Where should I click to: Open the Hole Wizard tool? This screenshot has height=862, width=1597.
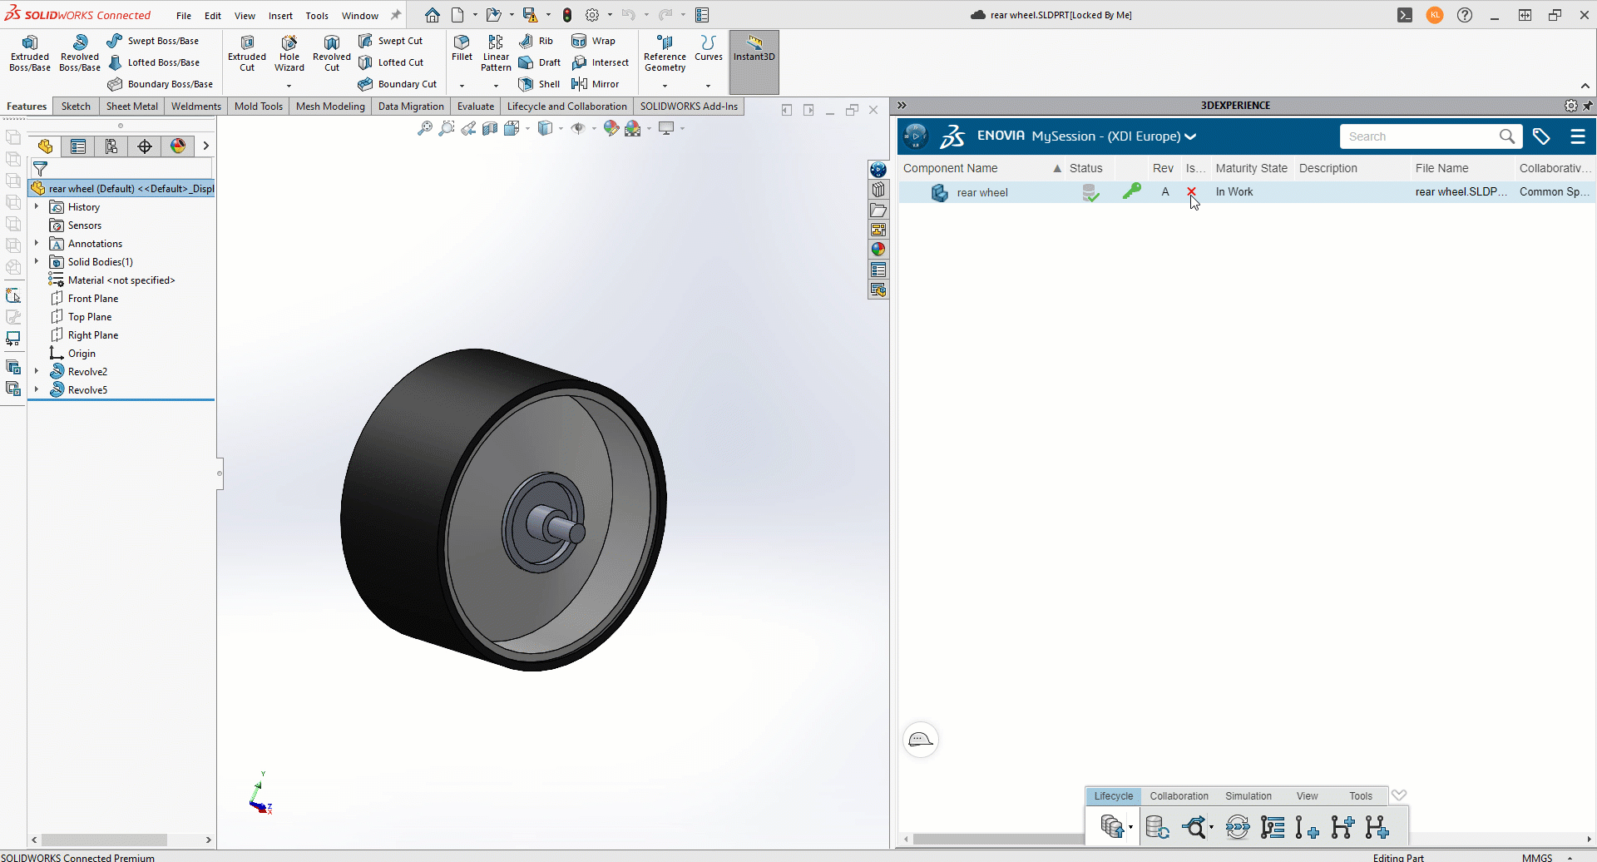[289, 53]
